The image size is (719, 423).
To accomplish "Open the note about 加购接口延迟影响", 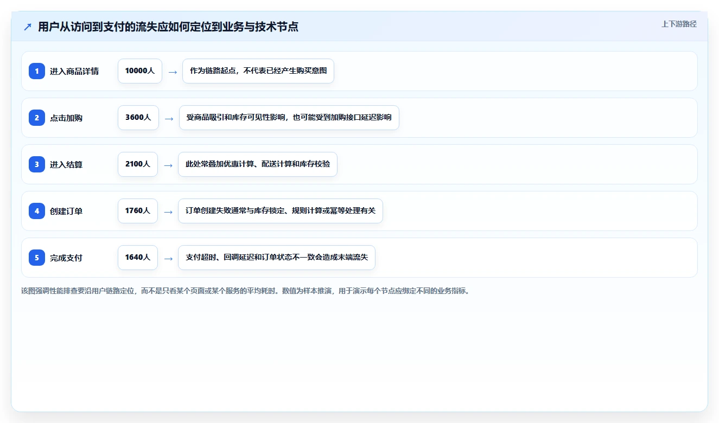I will coord(289,118).
